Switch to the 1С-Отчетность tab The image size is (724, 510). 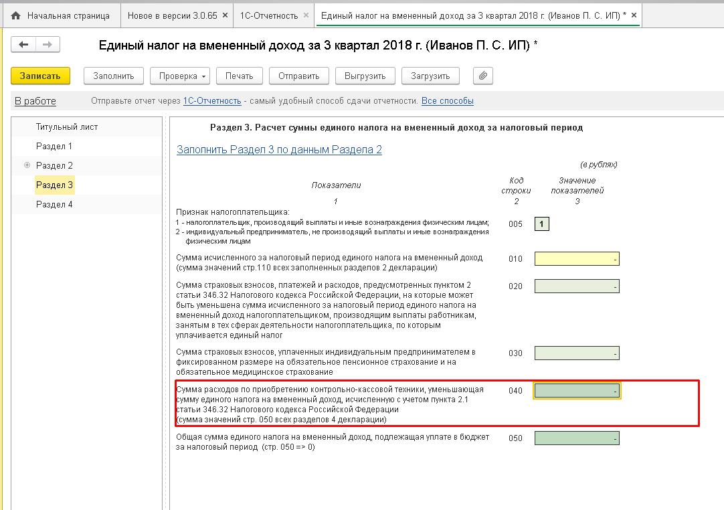(269, 15)
